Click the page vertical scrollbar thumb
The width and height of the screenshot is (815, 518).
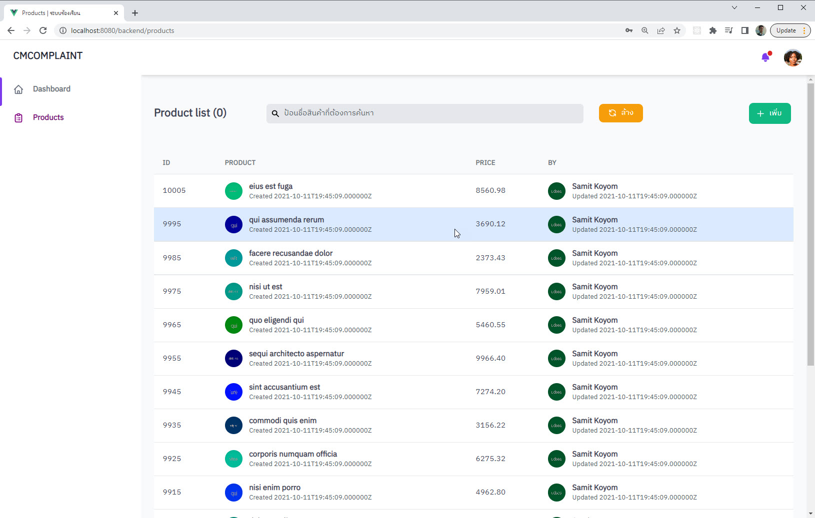[x=810, y=224]
